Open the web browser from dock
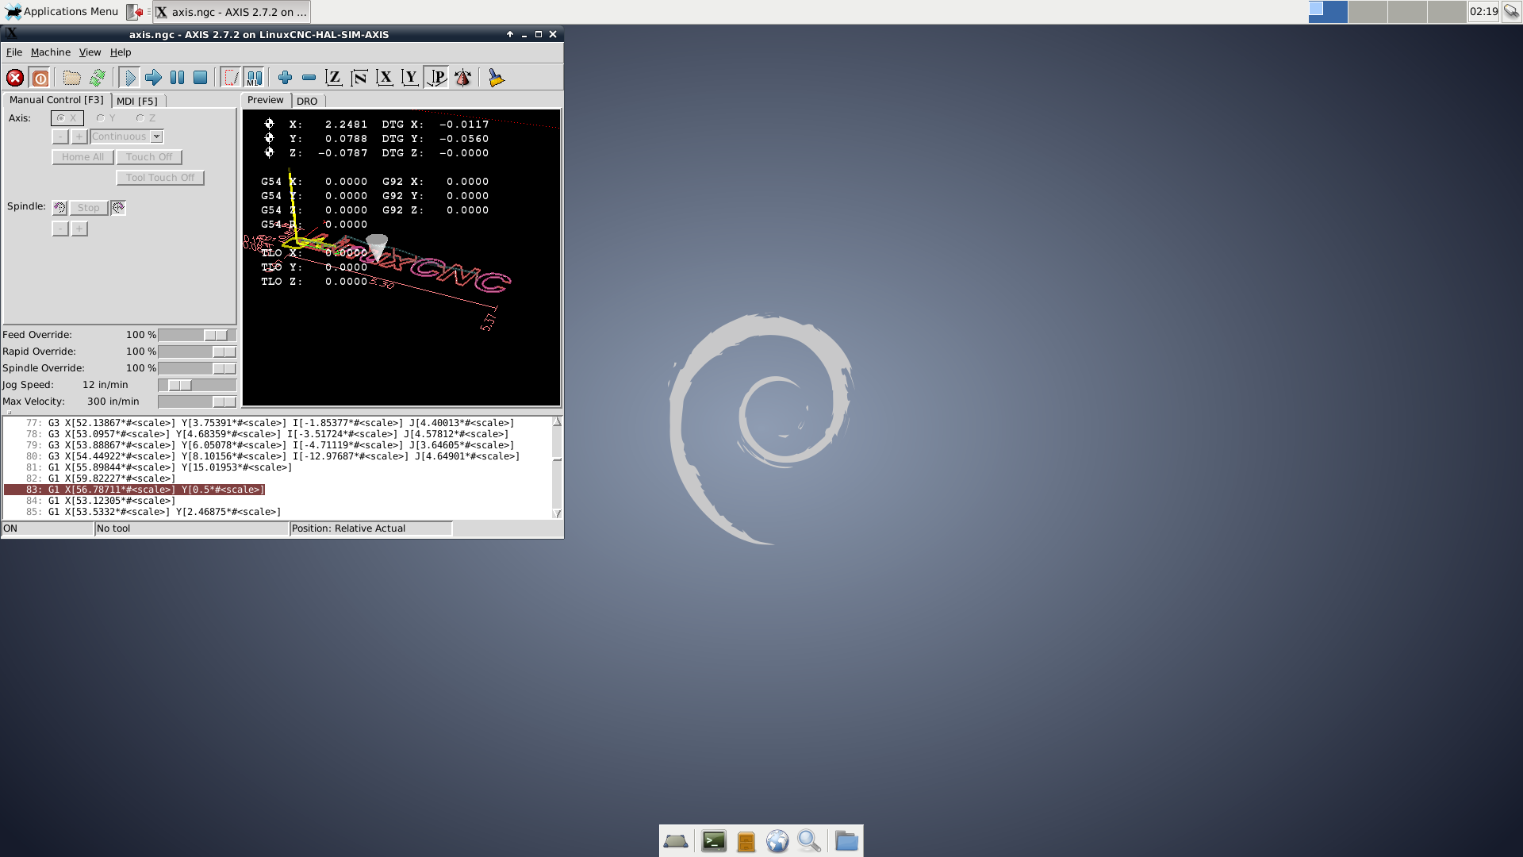The height and width of the screenshot is (857, 1523). click(777, 841)
